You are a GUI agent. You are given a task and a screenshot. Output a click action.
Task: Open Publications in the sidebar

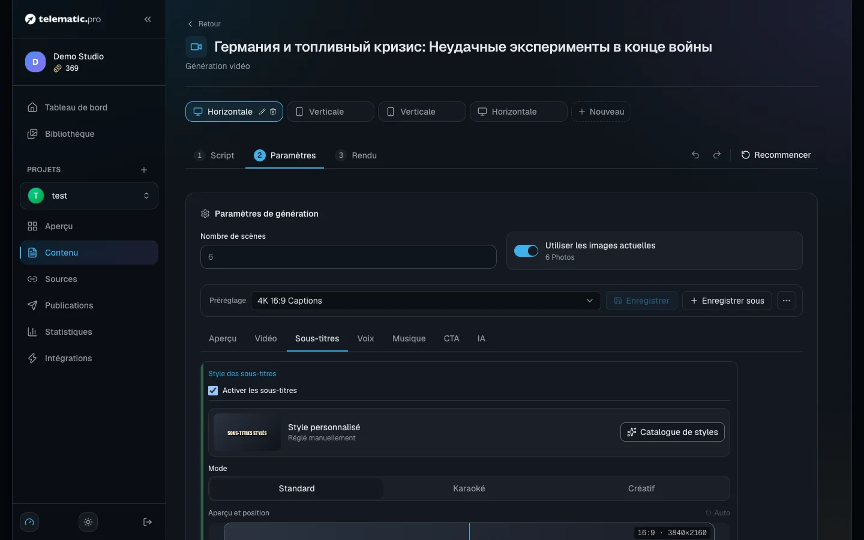(89, 305)
